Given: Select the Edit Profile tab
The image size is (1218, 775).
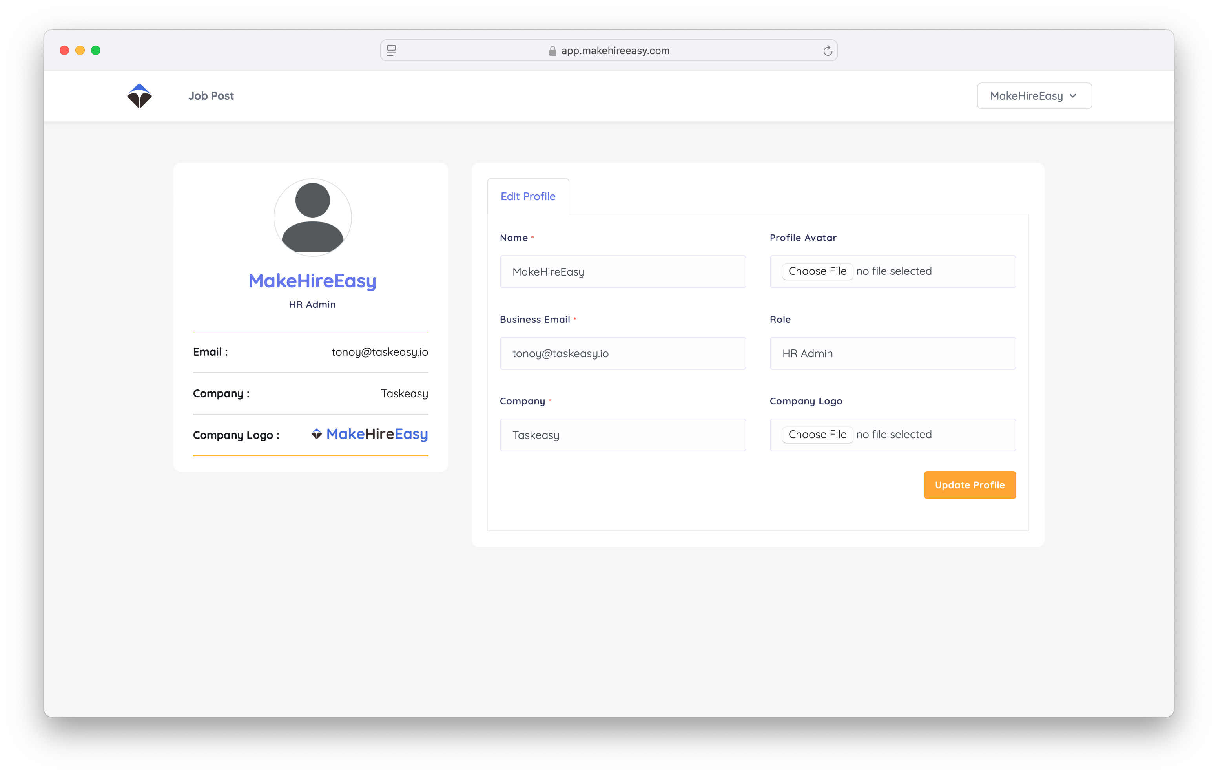Looking at the screenshot, I should click(527, 196).
